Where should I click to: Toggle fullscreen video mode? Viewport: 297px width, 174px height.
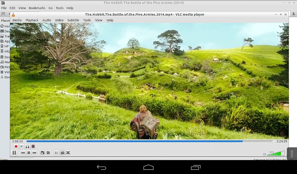click(x=43, y=153)
